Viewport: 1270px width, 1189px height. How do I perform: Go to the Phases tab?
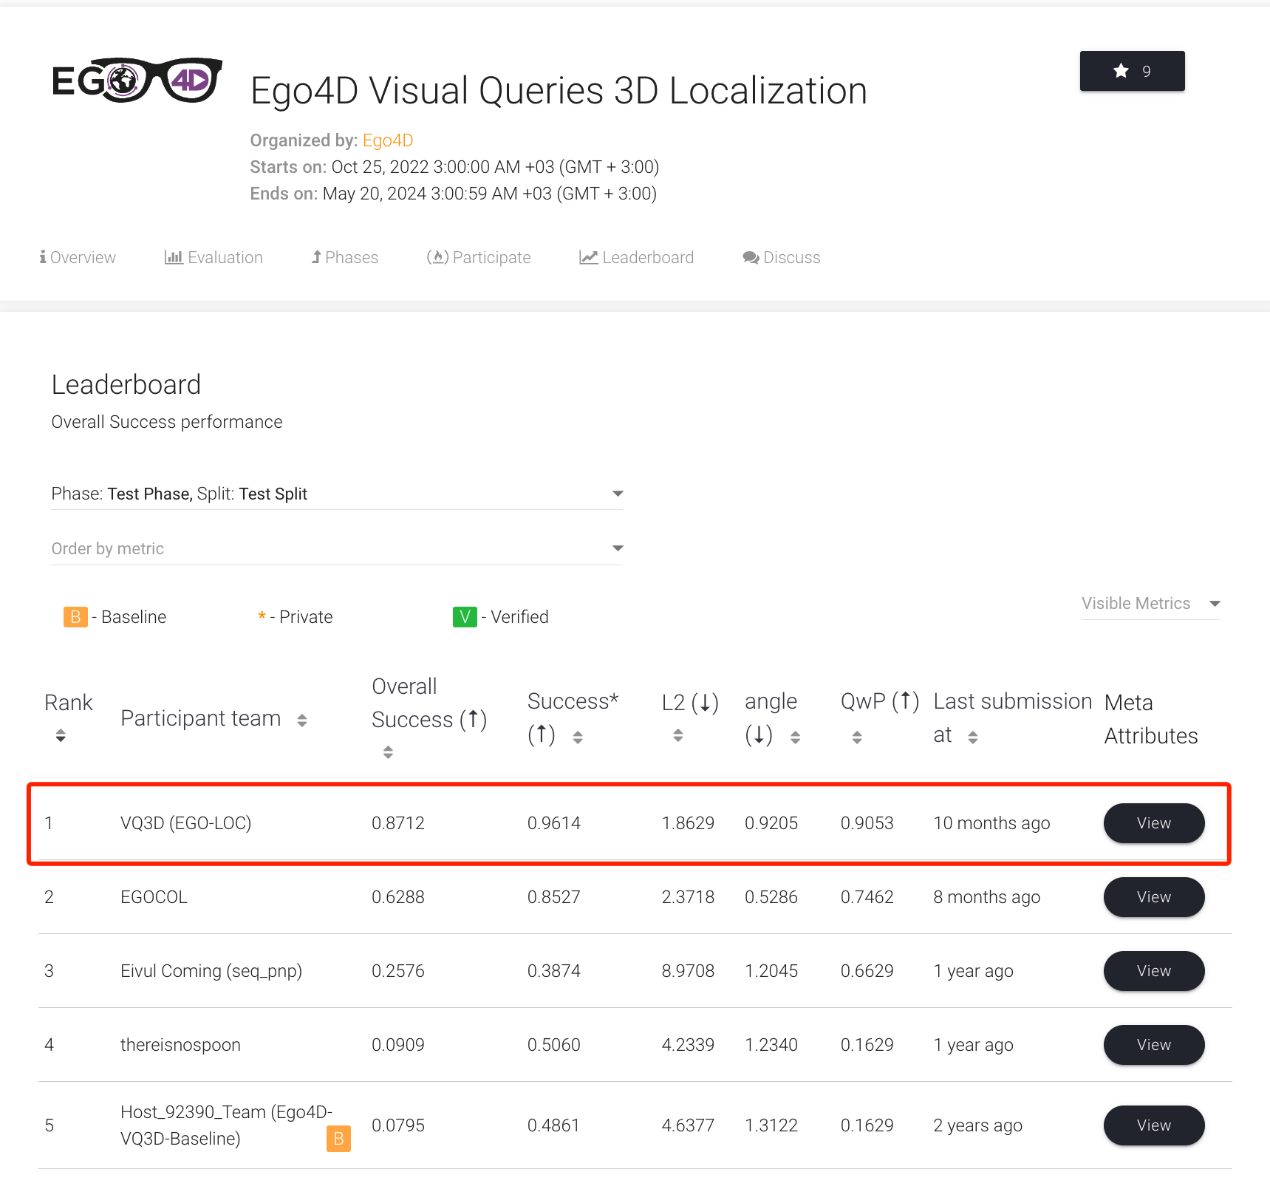point(345,257)
